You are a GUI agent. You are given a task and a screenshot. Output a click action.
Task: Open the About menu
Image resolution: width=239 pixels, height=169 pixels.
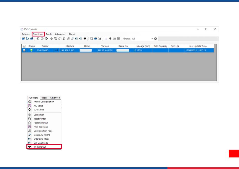(x=72, y=34)
